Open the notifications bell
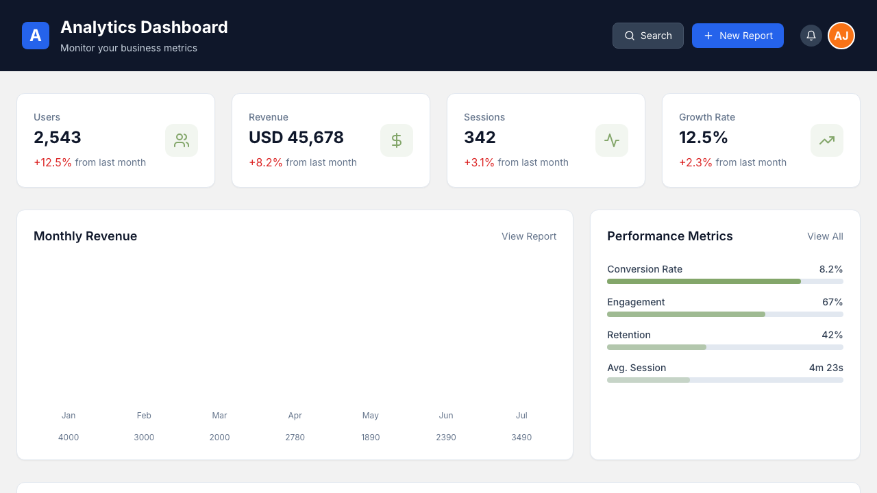877x493 pixels. tap(811, 36)
